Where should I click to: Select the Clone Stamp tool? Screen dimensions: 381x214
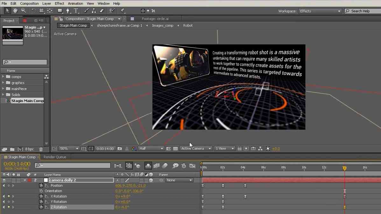point(94,11)
